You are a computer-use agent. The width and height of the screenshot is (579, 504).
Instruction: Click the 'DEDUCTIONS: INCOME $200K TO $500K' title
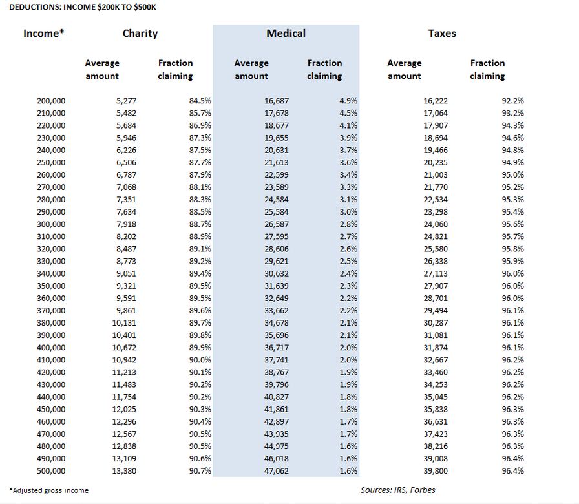point(78,6)
